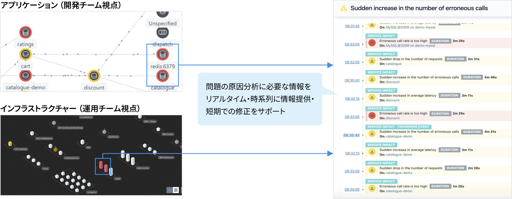Image resolution: width=512 pixels, height=199 pixels.
Task: Open the 08:34:00 timestamp link
Action: (352, 189)
